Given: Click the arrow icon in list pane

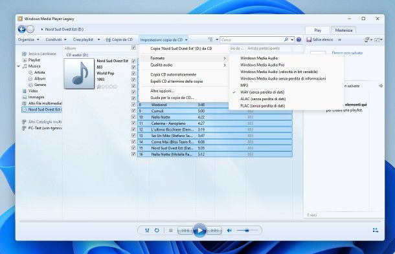Looking at the screenshot, I should [381, 86].
